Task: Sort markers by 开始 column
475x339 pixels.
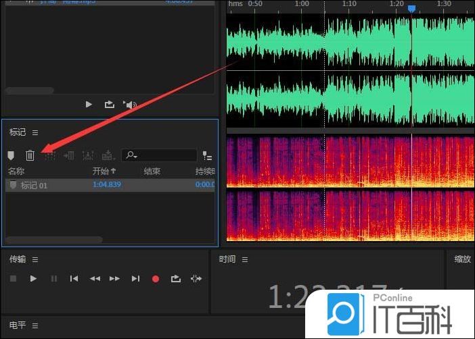Action: 104,171
